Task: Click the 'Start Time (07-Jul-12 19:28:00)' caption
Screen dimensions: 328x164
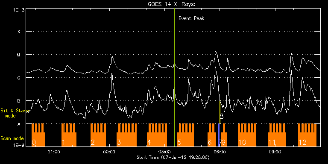Action: click(x=173, y=157)
